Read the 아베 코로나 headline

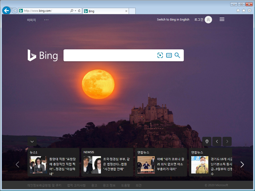[x=170, y=164]
